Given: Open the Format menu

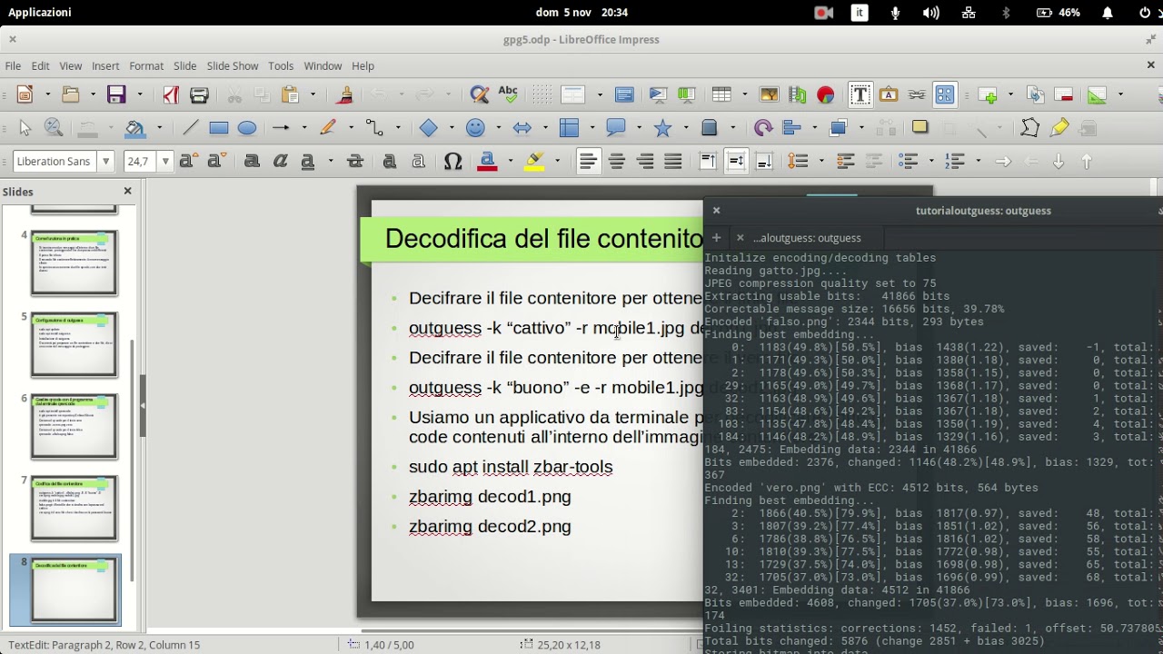Looking at the screenshot, I should [x=145, y=66].
